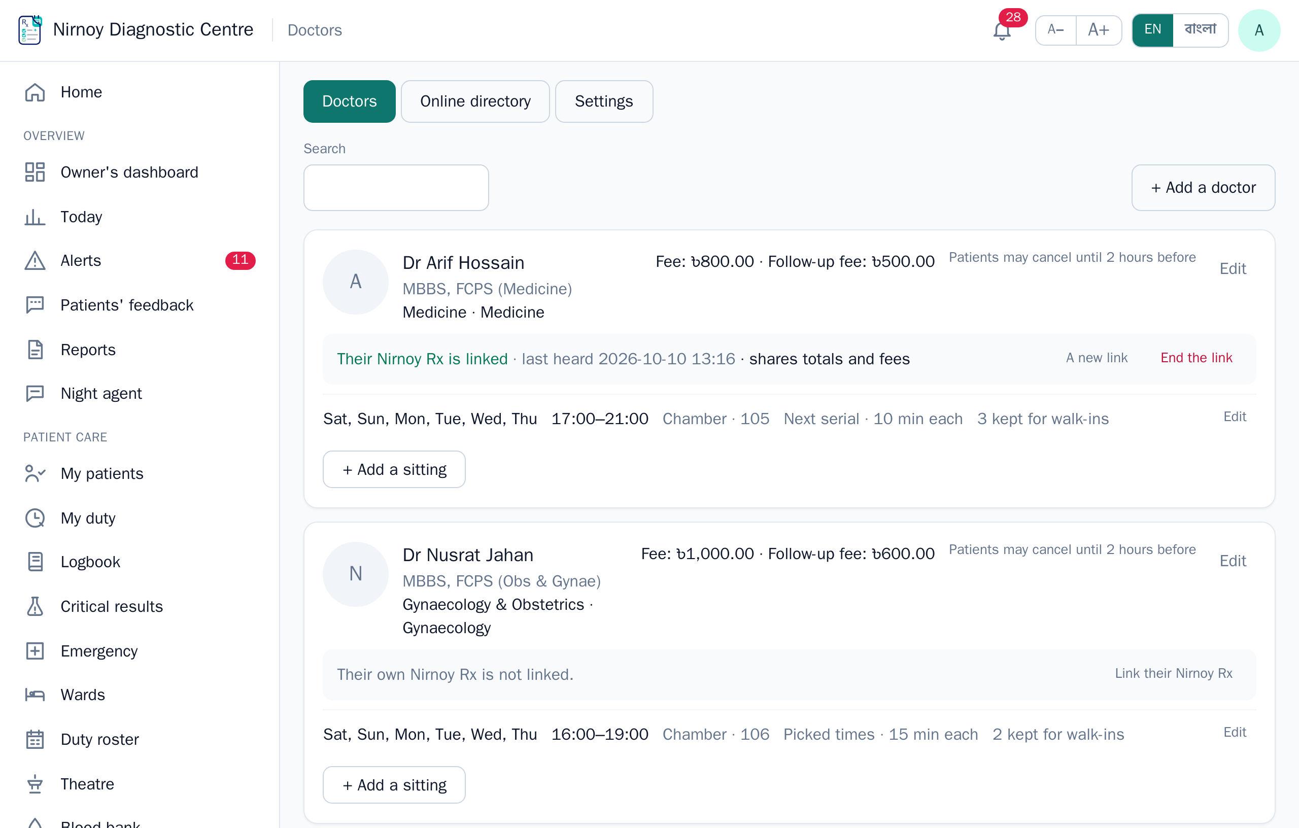Open the My patients person icon
The height and width of the screenshot is (828, 1299).
35,473
